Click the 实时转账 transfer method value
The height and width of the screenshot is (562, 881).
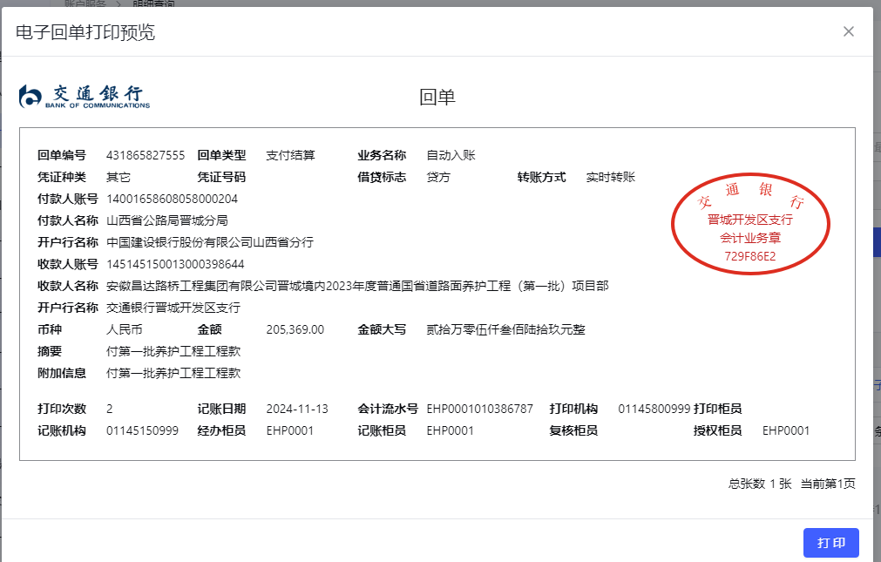point(610,177)
